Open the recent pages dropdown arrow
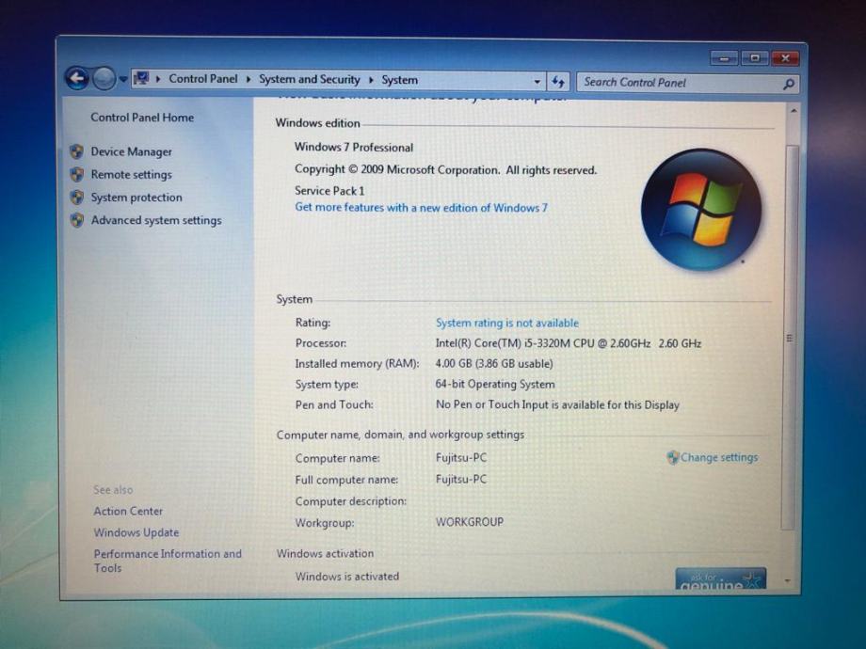The image size is (866, 649). 123,79
